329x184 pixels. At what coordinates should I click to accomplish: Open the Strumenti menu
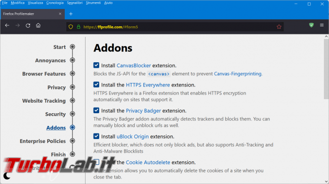[93, 3]
